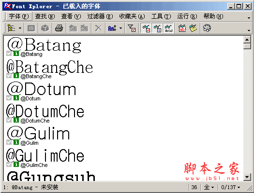Tick the checkbox beside @BatangChe
The width and height of the screenshot is (254, 193).
coord(9,75)
